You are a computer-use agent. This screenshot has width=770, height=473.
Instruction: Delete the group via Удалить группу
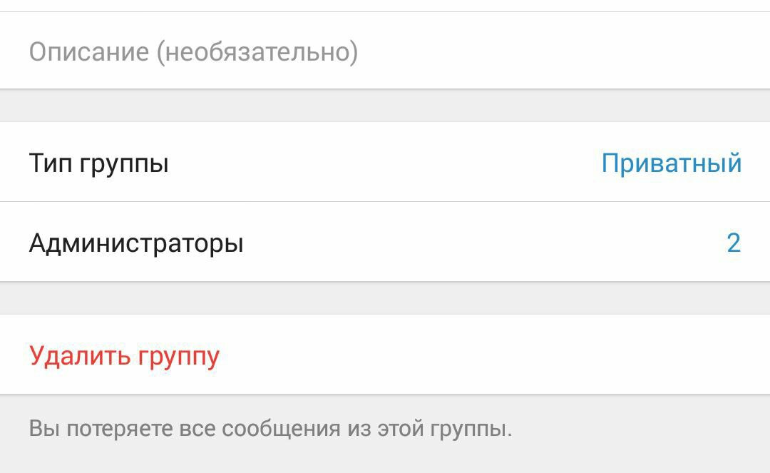(x=125, y=355)
